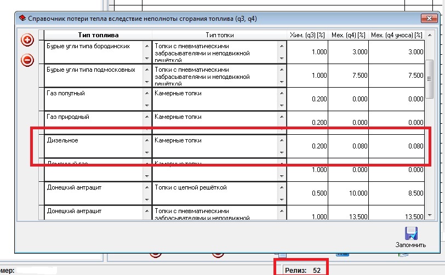This screenshot has width=445, height=275.
Task: Click the table's vertical scrollbar down arrow
Action: pyautogui.click(x=430, y=215)
